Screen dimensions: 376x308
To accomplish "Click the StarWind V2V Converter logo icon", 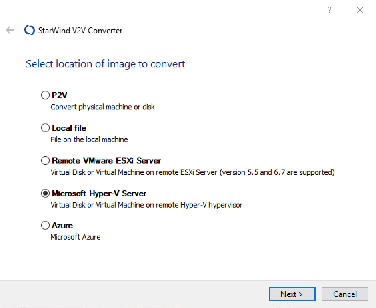I will coord(29,30).
